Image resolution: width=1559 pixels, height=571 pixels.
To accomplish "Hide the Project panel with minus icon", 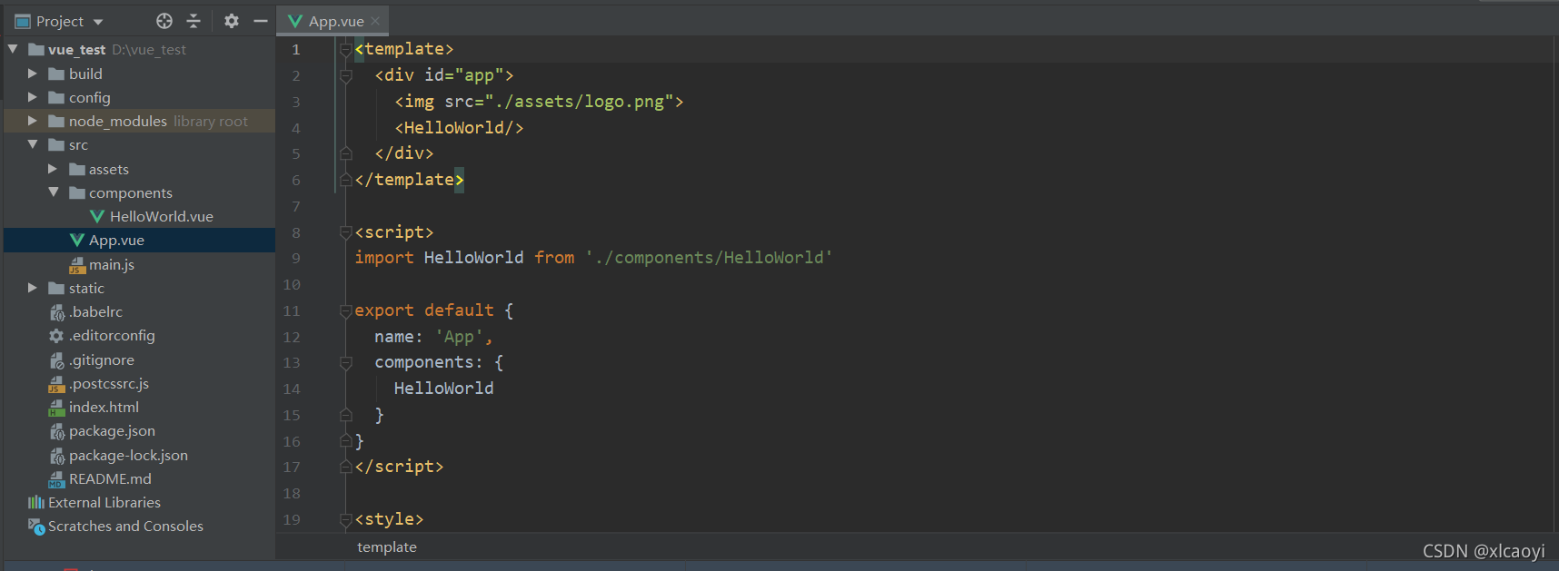I will pos(261,21).
